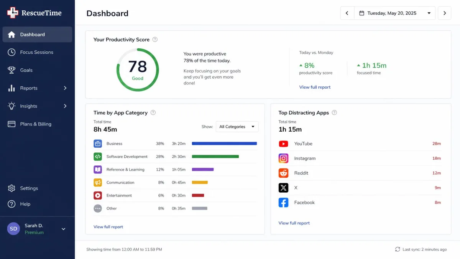Click the calendar icon in date picker
The height and width of the screenshot is (259, 460).
(x=361, y=13)
